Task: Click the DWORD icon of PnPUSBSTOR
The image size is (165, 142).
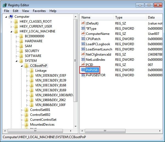Action: click(83, 75)
